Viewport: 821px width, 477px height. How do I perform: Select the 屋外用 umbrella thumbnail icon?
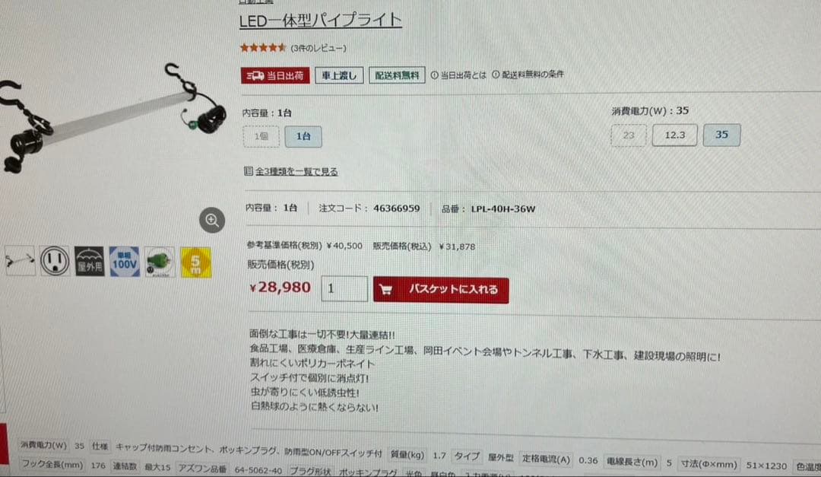point(90,261)
